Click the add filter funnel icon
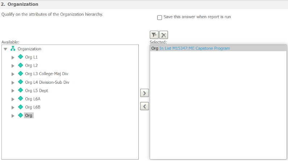Viewport: 288px width, 161px height. point(154,35)
